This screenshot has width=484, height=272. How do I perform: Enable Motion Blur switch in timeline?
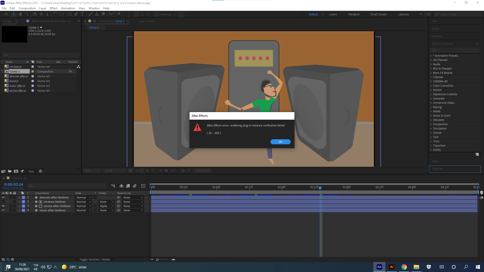[x=135, y=186]
